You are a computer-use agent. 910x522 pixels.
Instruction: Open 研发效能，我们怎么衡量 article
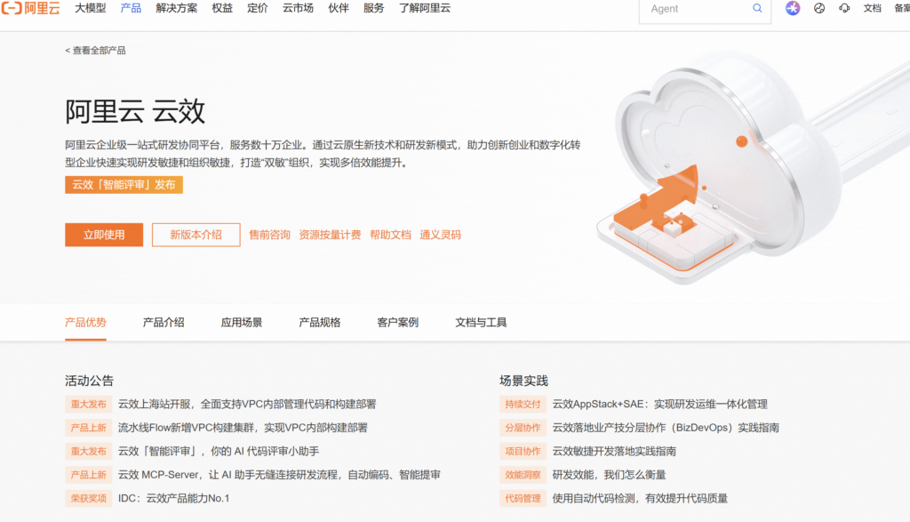pyautogui.click(x=609, y=475)
